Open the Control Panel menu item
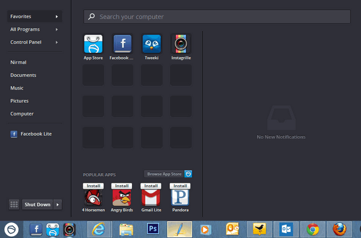361x238 pixels. [35, 42]
